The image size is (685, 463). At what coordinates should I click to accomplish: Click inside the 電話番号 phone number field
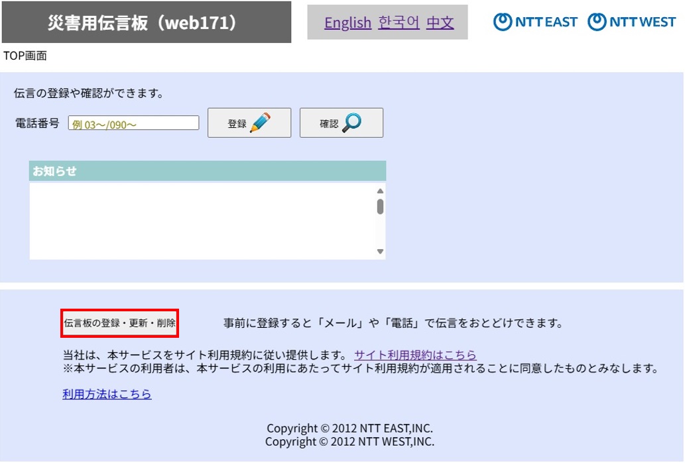pyautogui.click(x=134, y=123)
